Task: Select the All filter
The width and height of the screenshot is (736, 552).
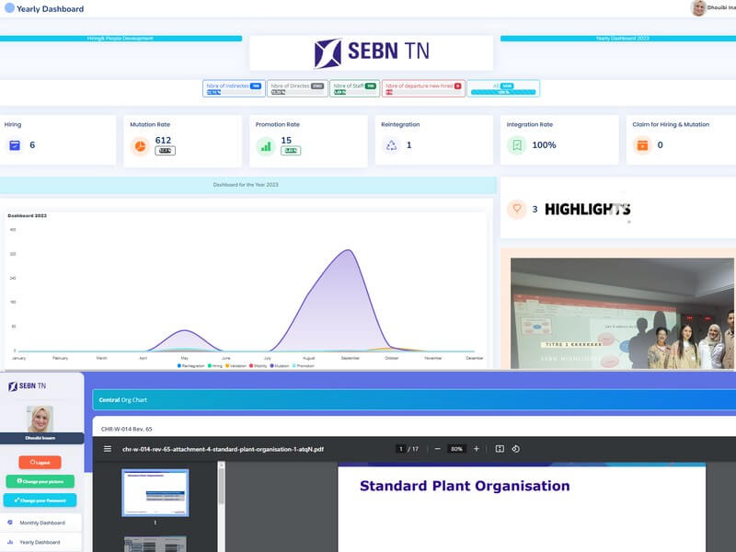Action: coord(503,88)
